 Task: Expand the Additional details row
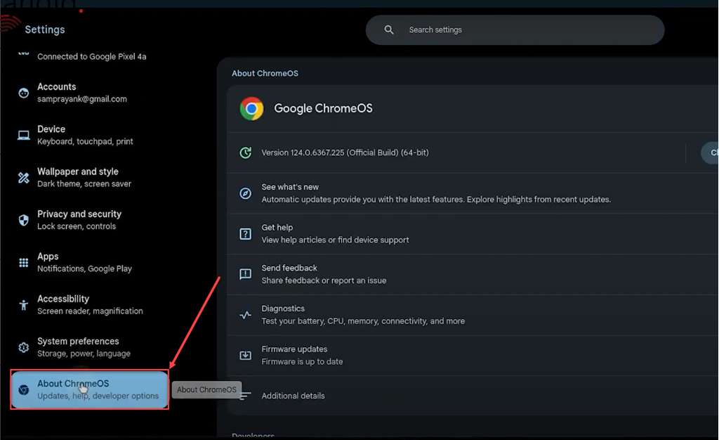473,396
